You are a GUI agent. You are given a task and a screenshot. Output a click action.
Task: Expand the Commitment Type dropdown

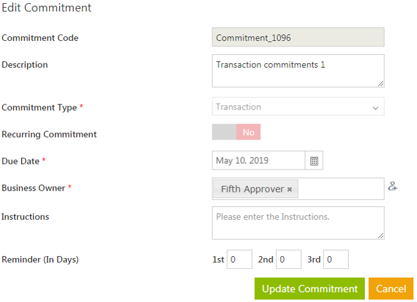pos(375,108)
